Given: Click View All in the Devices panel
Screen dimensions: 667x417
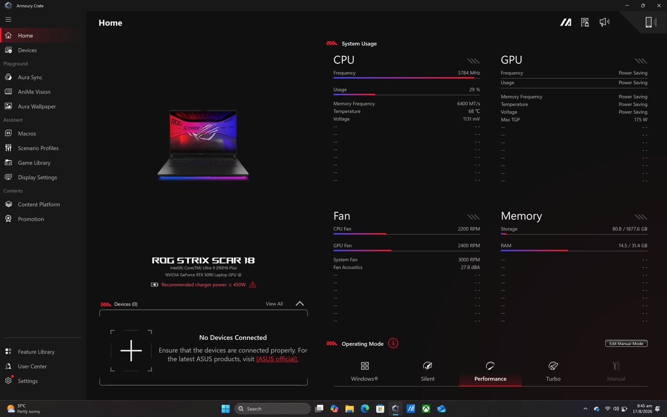Looking at the screenshot, I should (274, 304).
